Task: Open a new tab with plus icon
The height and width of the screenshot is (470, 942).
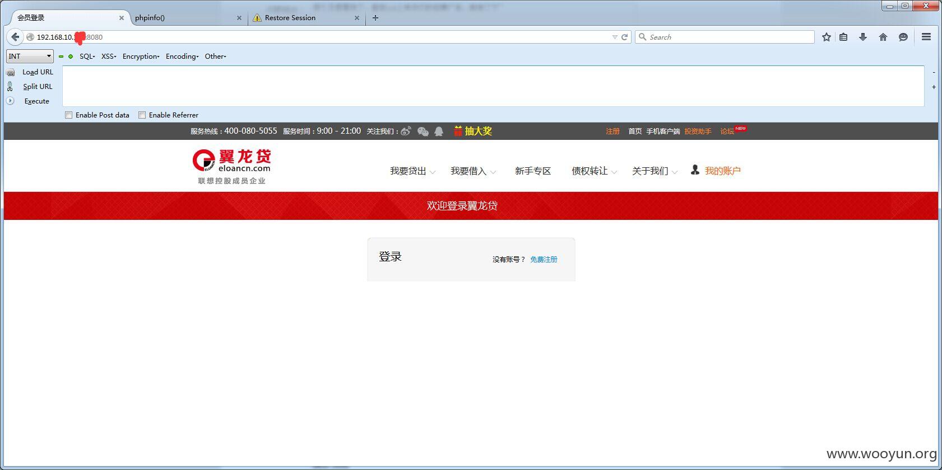Action: coord(375,18)
